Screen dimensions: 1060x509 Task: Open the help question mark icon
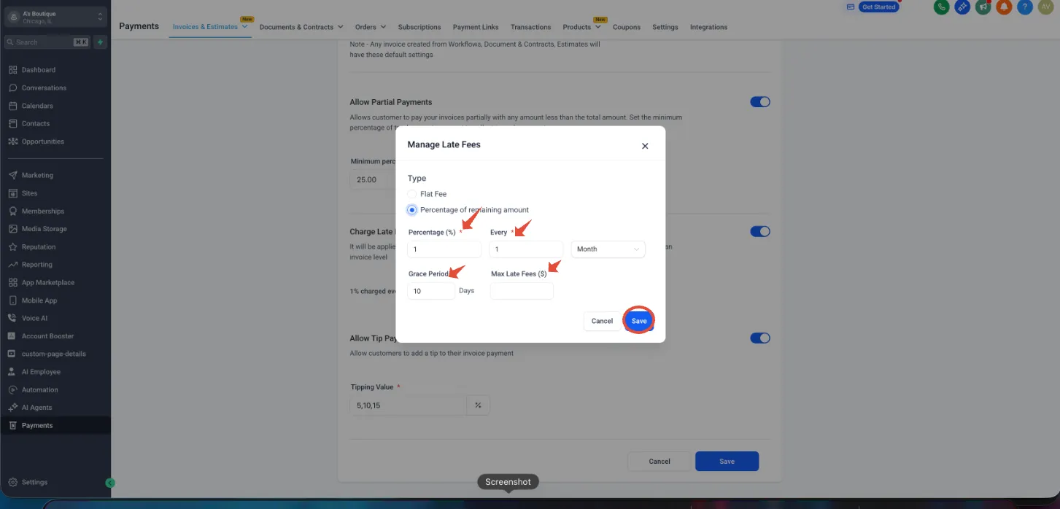click(x=1024, y=7)
